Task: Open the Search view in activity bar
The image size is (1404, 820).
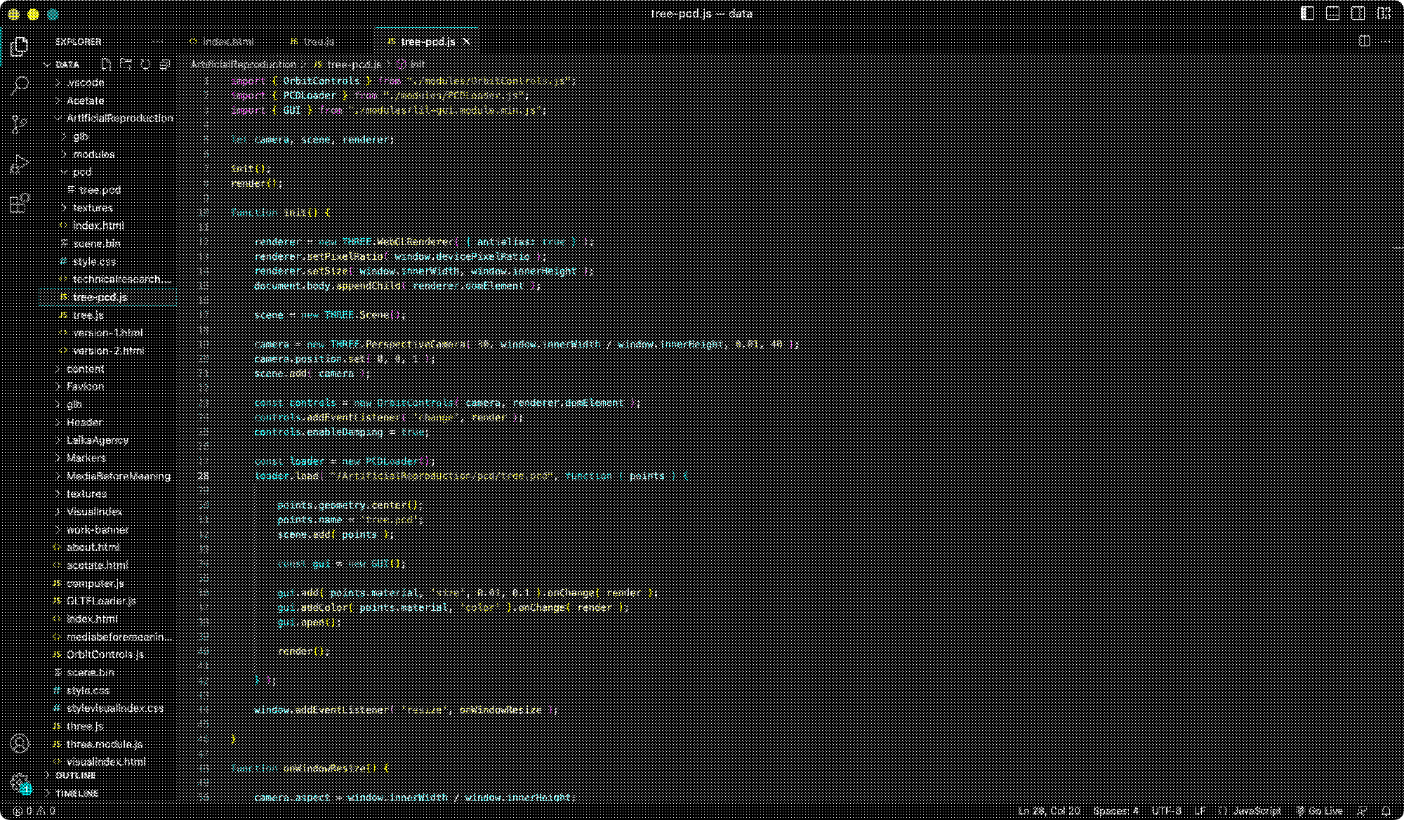Action: [20, 86]
